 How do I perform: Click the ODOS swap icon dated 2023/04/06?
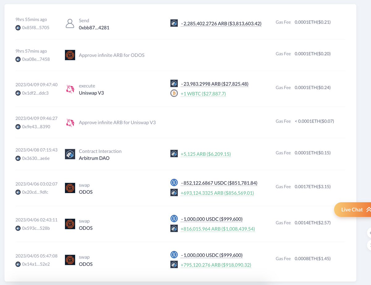point(70,187)
